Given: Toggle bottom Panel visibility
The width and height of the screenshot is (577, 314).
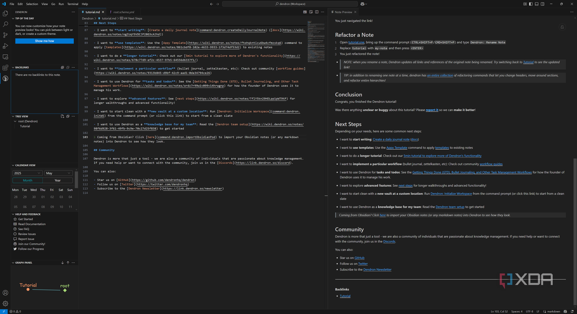Looking at the screenshot, I should pyautogui.click(x=537, y=4).
